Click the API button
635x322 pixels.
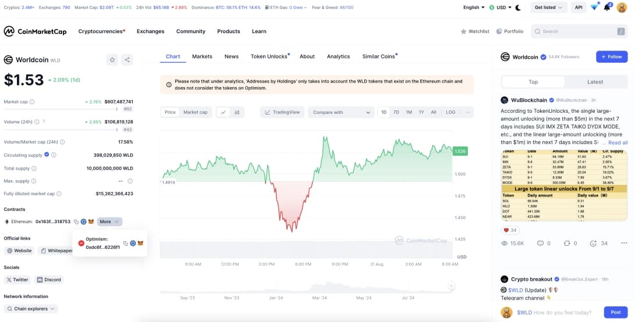[579, 8]
